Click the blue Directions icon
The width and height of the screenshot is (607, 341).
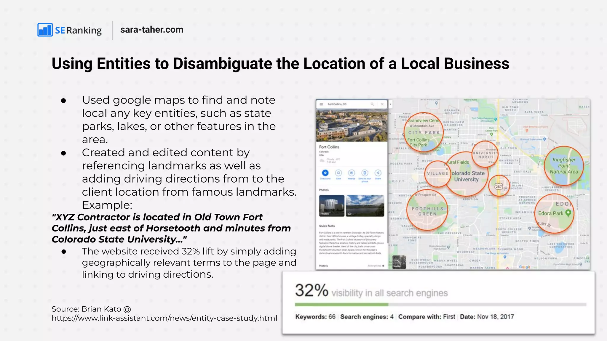[325, 173]
